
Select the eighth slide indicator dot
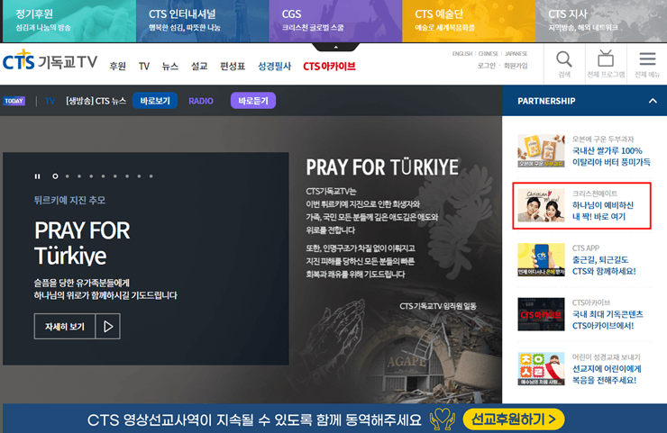[x=139, y=176]
